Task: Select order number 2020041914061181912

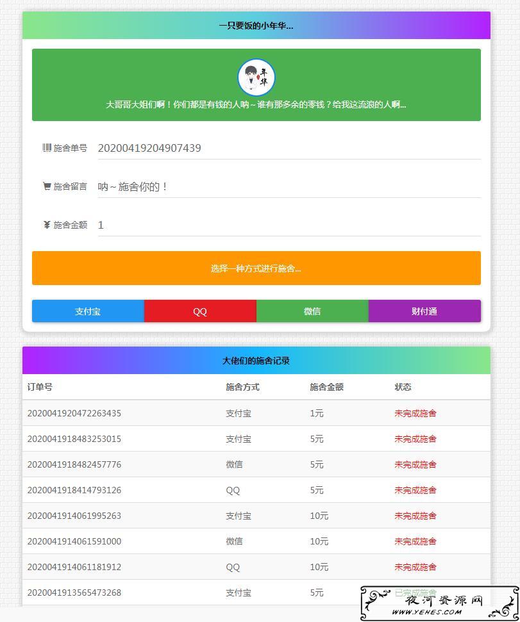Action: click(x=74, y=567)
